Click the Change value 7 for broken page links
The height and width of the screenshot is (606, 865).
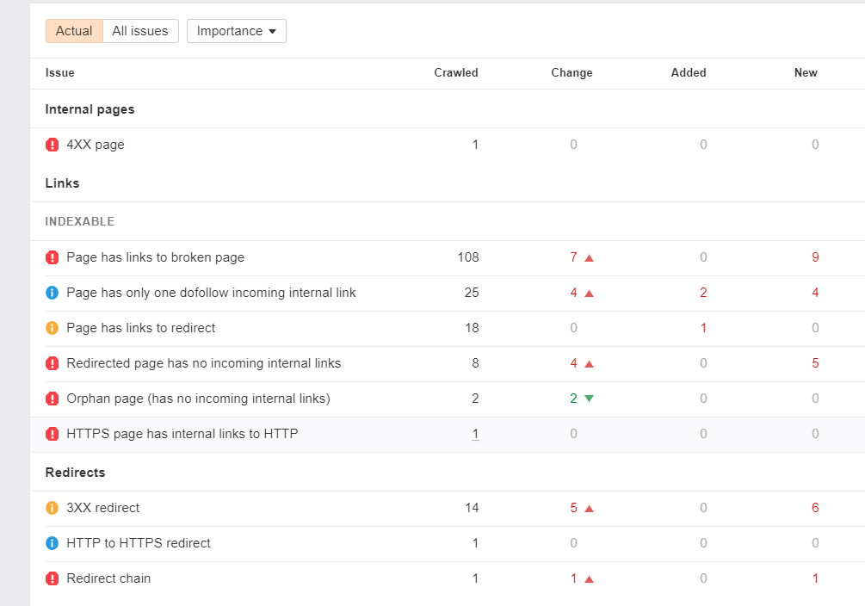(x=574, y=257)
